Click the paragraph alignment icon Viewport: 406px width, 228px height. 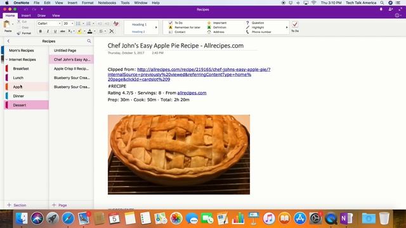pyautogui.click(x=101, y=31)
